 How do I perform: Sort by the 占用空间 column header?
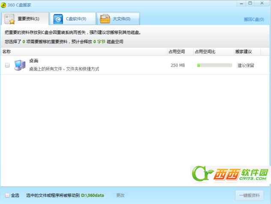(x=180, y=51)
